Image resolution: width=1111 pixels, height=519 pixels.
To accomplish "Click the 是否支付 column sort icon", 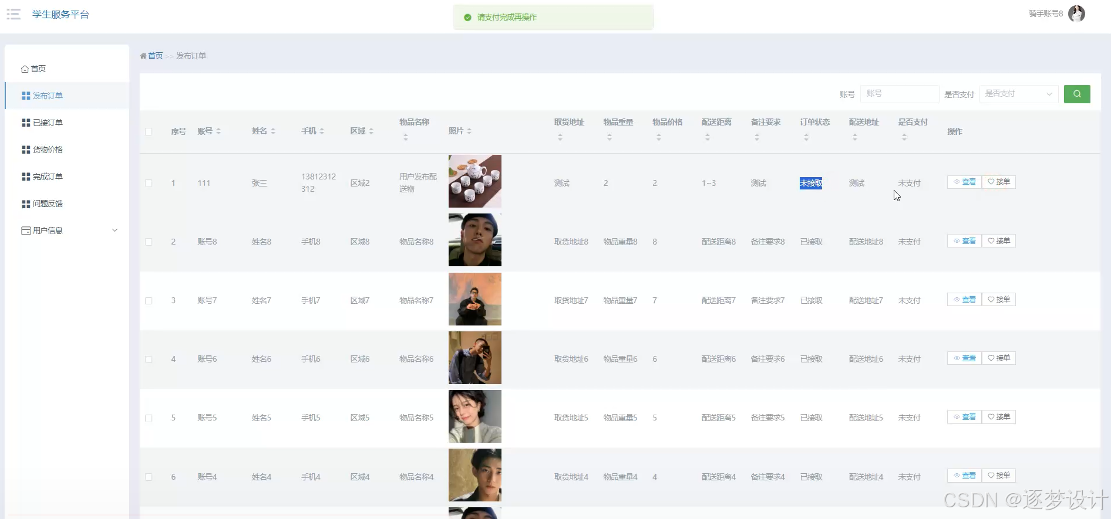I will click(x=904, y=137).
